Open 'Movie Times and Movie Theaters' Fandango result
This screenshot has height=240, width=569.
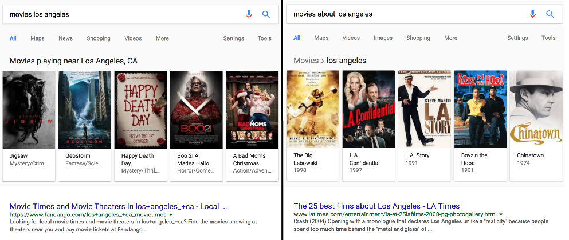[x=118, y=207]
